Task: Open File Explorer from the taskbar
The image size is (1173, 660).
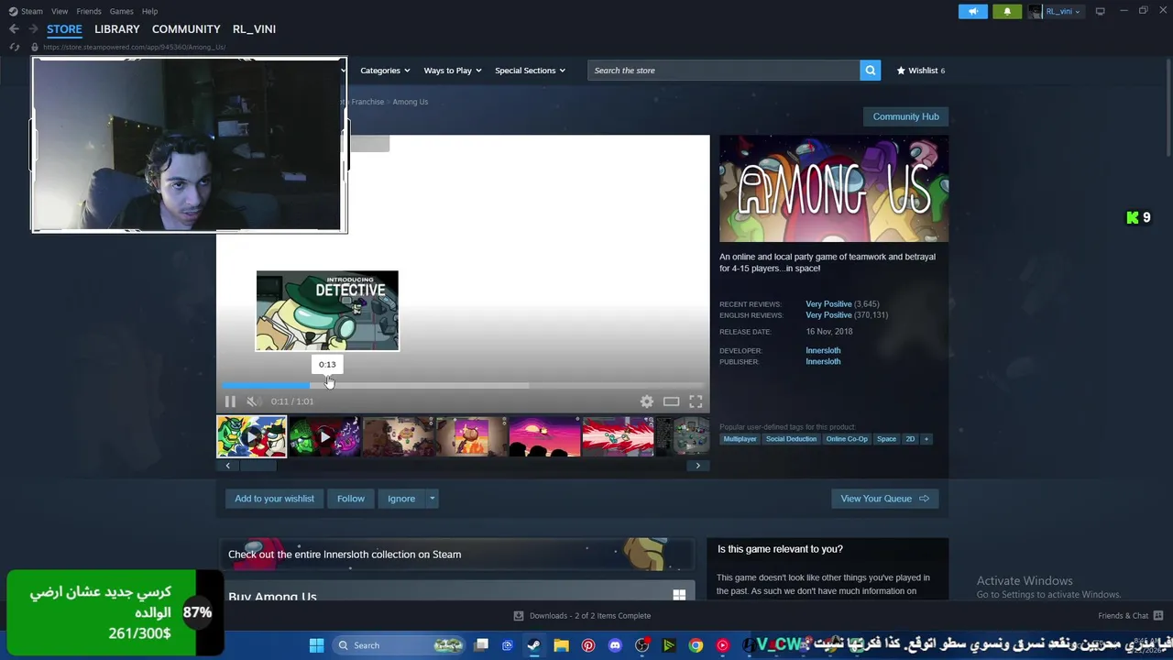Action: (561, 645)
